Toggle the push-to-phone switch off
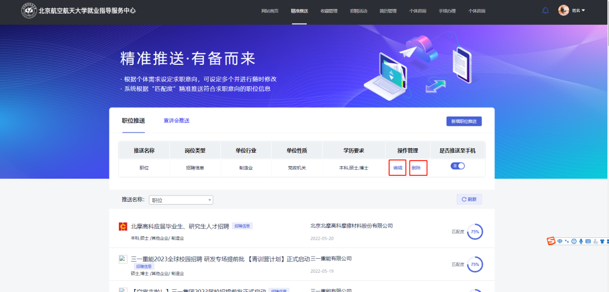The height and width of the screenshot is (292, 609). pos(457,166)
